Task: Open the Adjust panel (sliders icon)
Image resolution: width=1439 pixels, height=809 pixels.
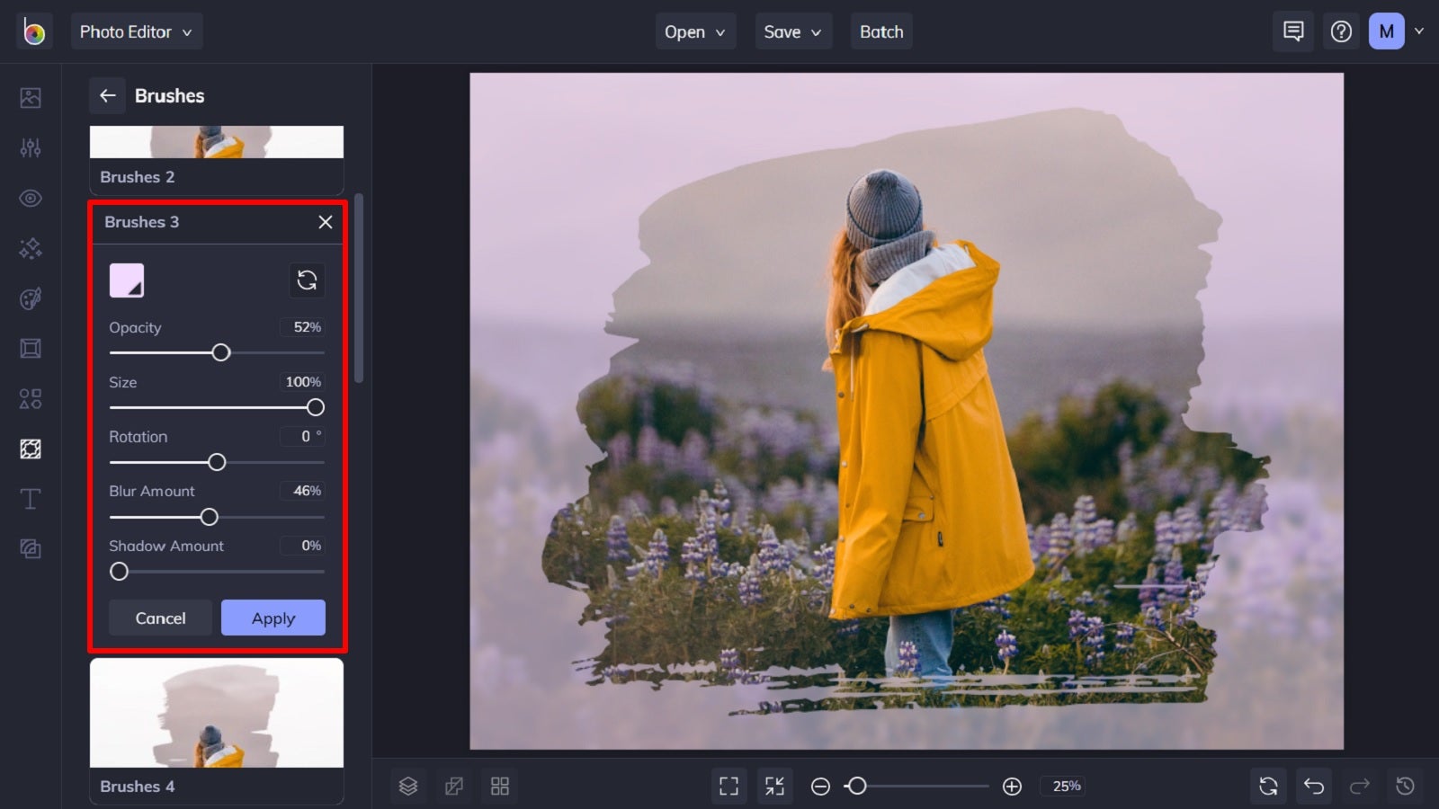Action: point(30,147)
